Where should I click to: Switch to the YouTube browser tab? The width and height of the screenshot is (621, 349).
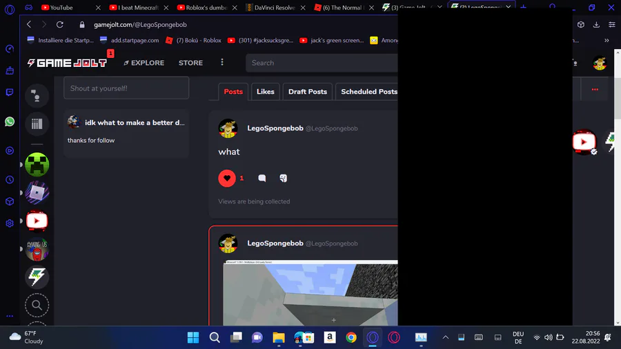(61, 8)
